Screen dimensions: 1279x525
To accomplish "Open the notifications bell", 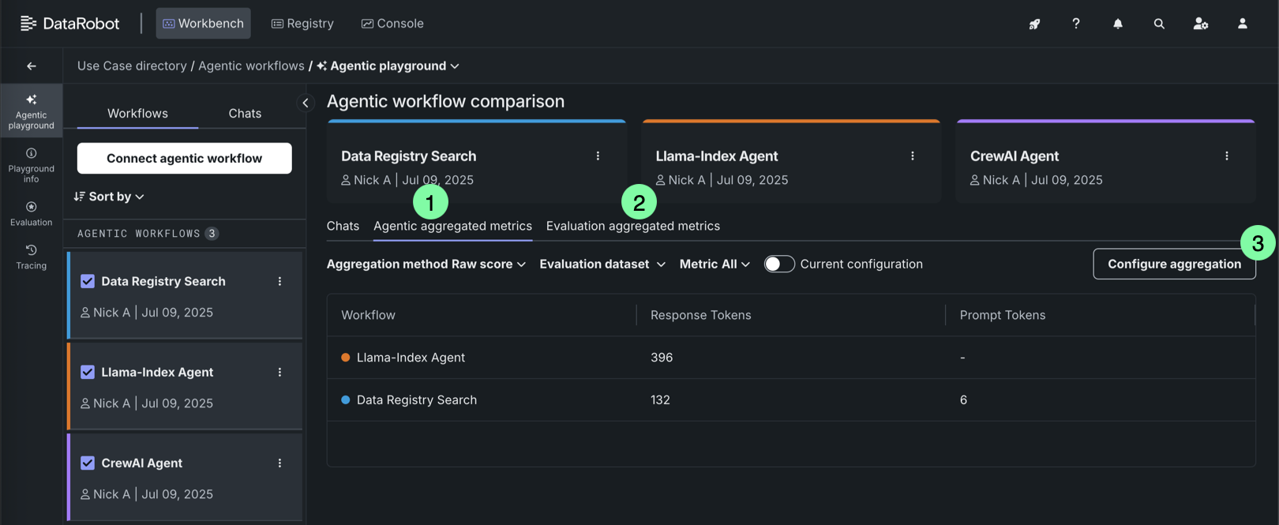I will click(x=1118, y=24).
